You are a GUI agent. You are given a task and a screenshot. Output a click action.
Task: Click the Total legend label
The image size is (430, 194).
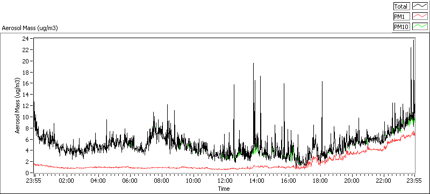[x=402, y=6]
